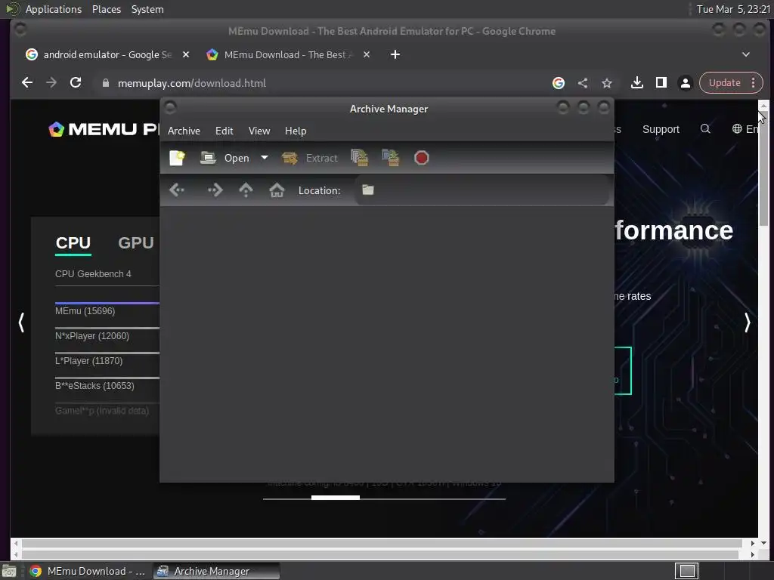774x580 pixels.
Task: Open Chrome profile icon
Action: [685, 83]
